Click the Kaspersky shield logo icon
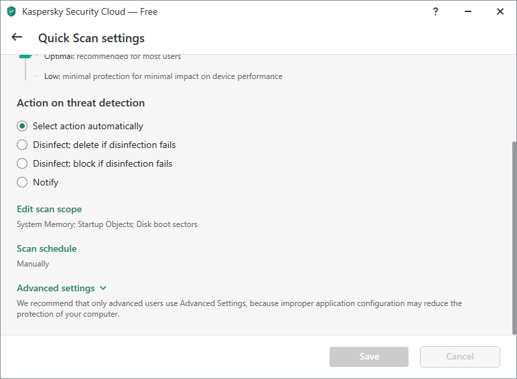This screenshot has width=517, height=379. tap(11, 11)
